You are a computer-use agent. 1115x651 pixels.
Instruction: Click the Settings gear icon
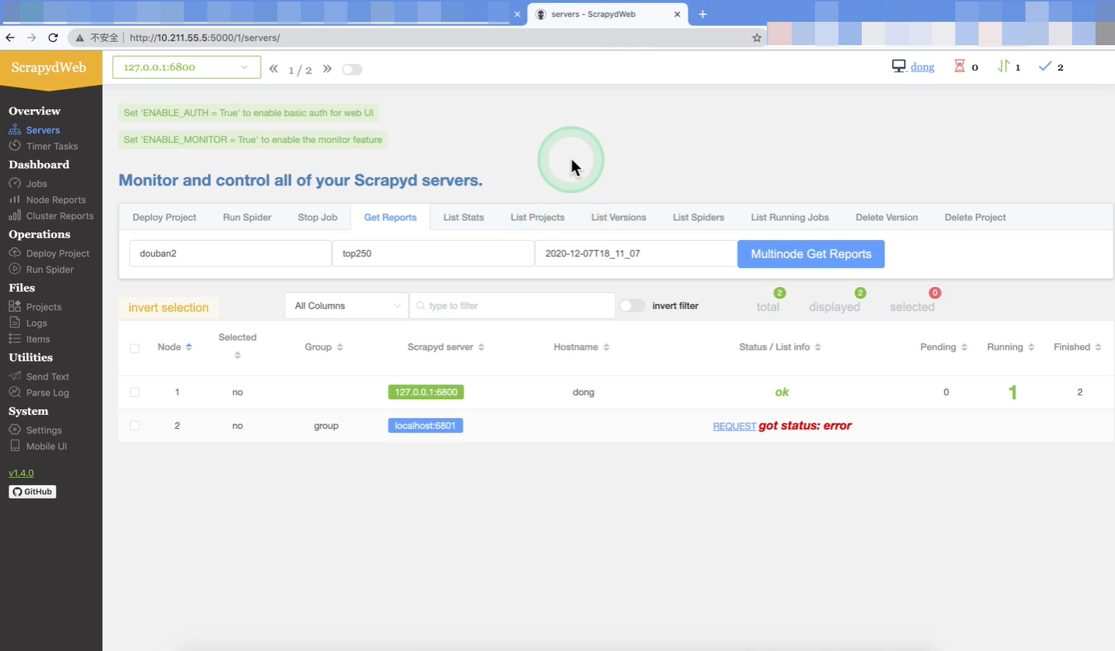pyautogui.click(x=15, y=430)
